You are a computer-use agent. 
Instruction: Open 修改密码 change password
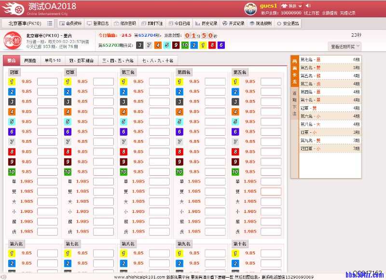click(x=125, y=23)
